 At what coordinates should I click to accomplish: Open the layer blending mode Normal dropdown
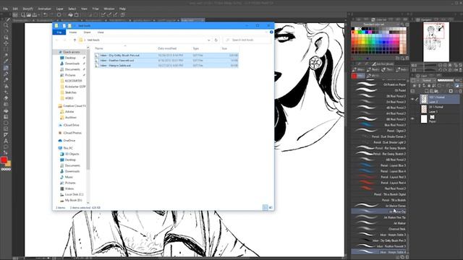(x=428, y=80)
